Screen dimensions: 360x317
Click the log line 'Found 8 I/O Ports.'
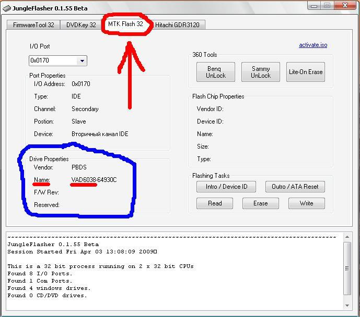coord(40,274)
